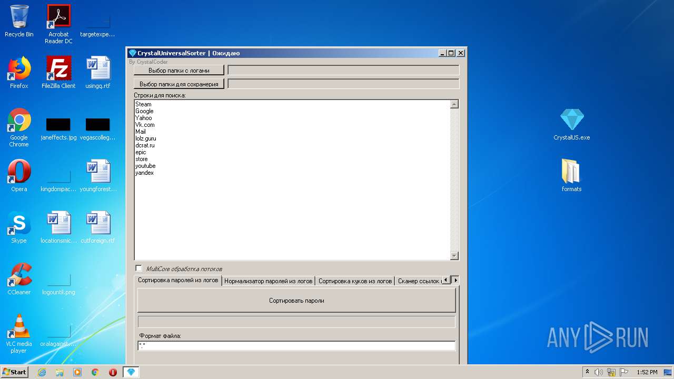Screen dimensions: 674x379
Task: Click the show desktop button
Action: (x=669, y=372)
